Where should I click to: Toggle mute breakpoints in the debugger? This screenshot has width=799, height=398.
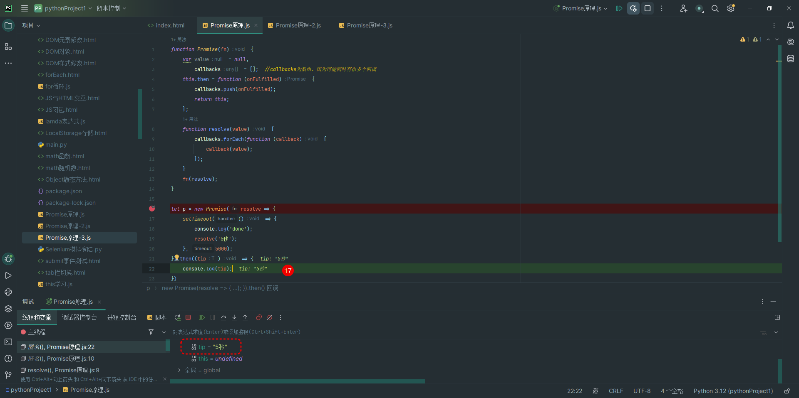(270, 317)
